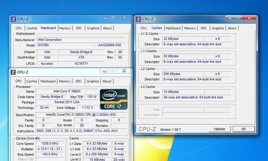Screen dimensions: 268x161
Task: Click the Intel Corporation manufacturer field
Action: coord(81,40)
